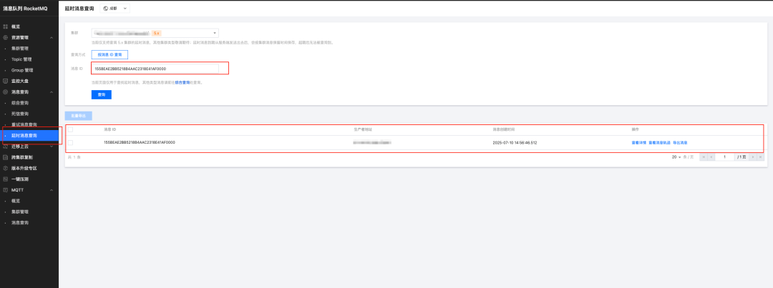Open 集群管理 under MQTT
Viewport: 773px width, 288px height.
(x=20, y=212)
